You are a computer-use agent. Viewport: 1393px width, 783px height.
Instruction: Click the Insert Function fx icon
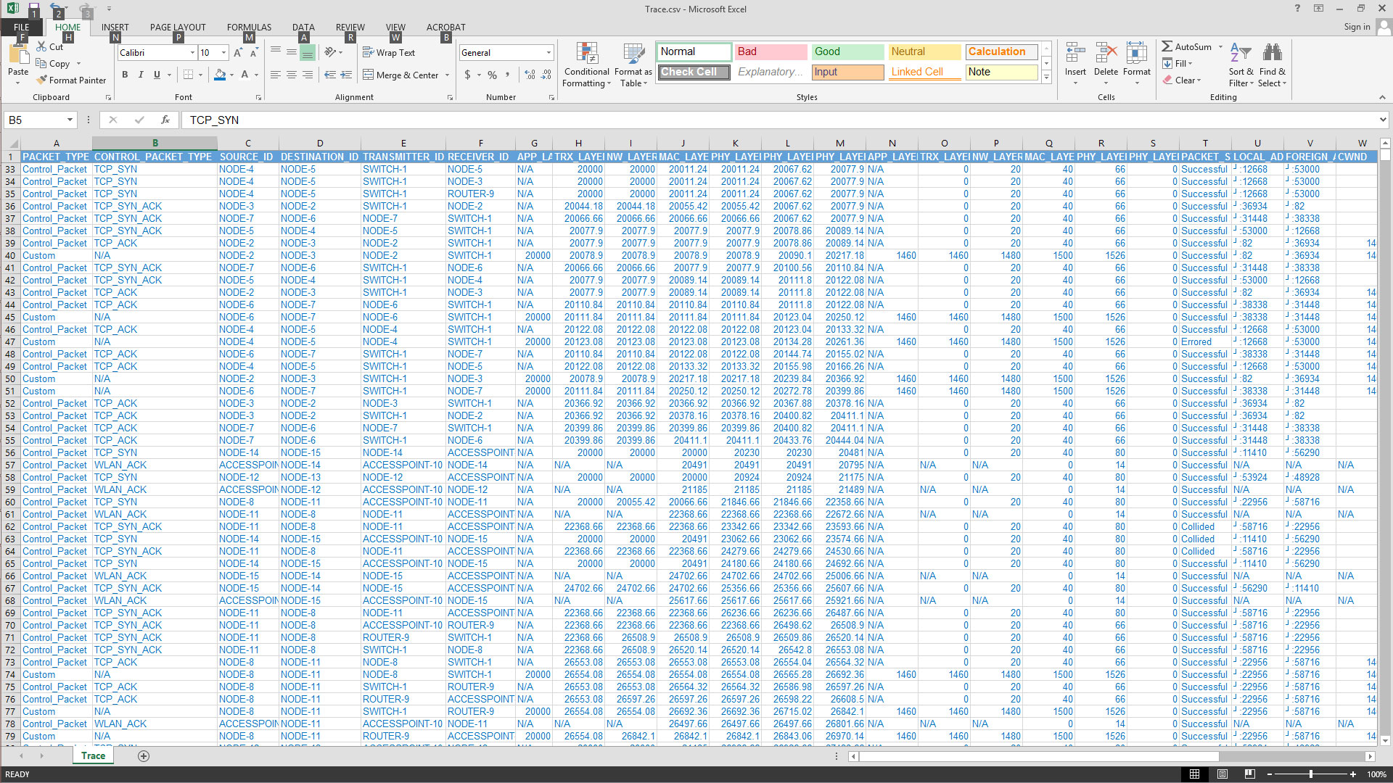tap(165, 120)
